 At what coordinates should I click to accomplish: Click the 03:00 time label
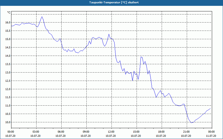tap(36, 132)
